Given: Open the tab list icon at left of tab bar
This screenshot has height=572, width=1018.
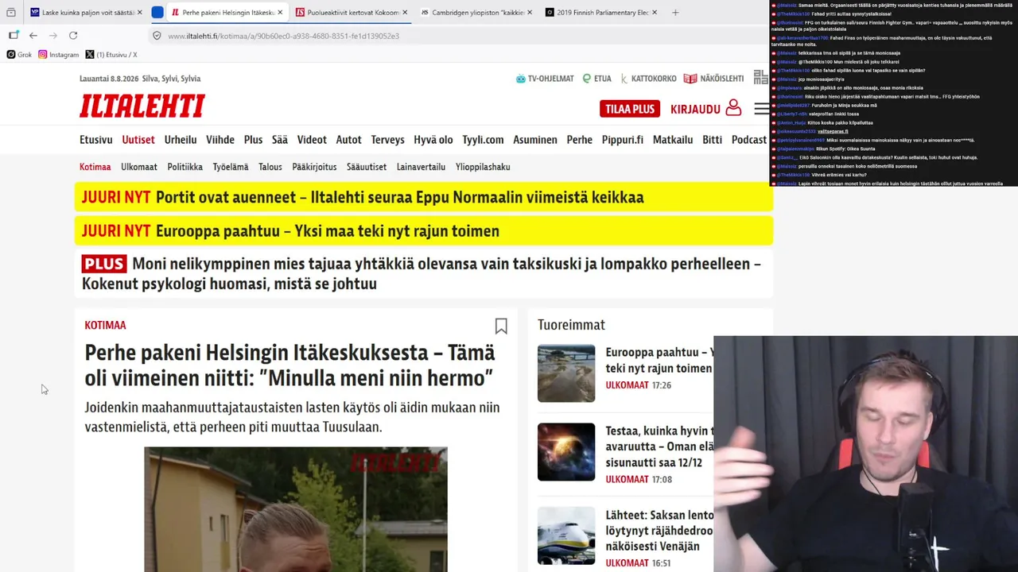Looking at the screenshot, I should pos(11,13).
